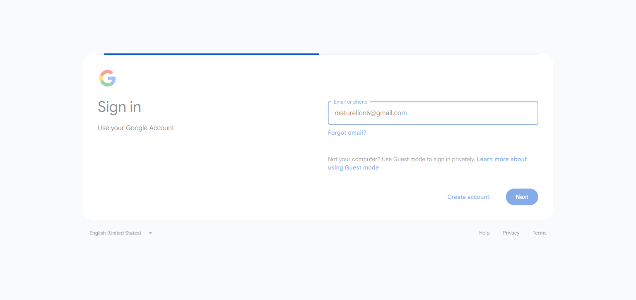Click the blue loading progress bar
Image resolution: width=636 pixels, height=300 pixels.
(x=211, y=54)
